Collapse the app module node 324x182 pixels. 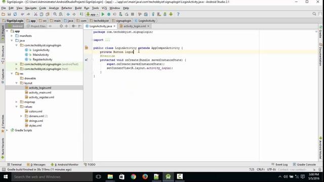click(7, 31)
